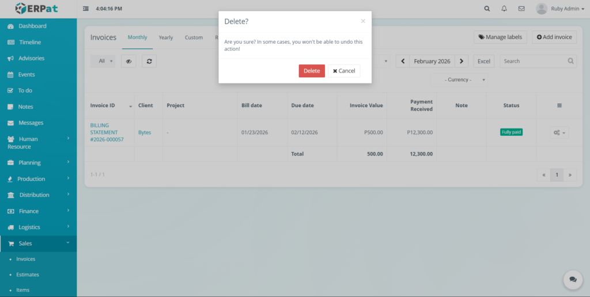This screenshot has width=590, height=297.
Task: Switch to the Monthly tab
Action: pos(137,37)
